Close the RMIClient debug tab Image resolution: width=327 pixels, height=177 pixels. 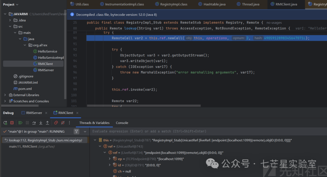[x=78, y=113]
